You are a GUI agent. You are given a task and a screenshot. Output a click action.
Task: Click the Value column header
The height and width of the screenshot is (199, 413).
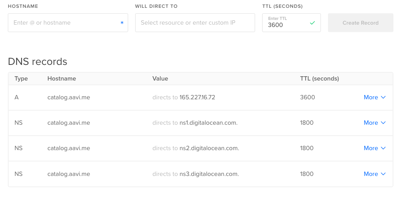click(160, 79)
